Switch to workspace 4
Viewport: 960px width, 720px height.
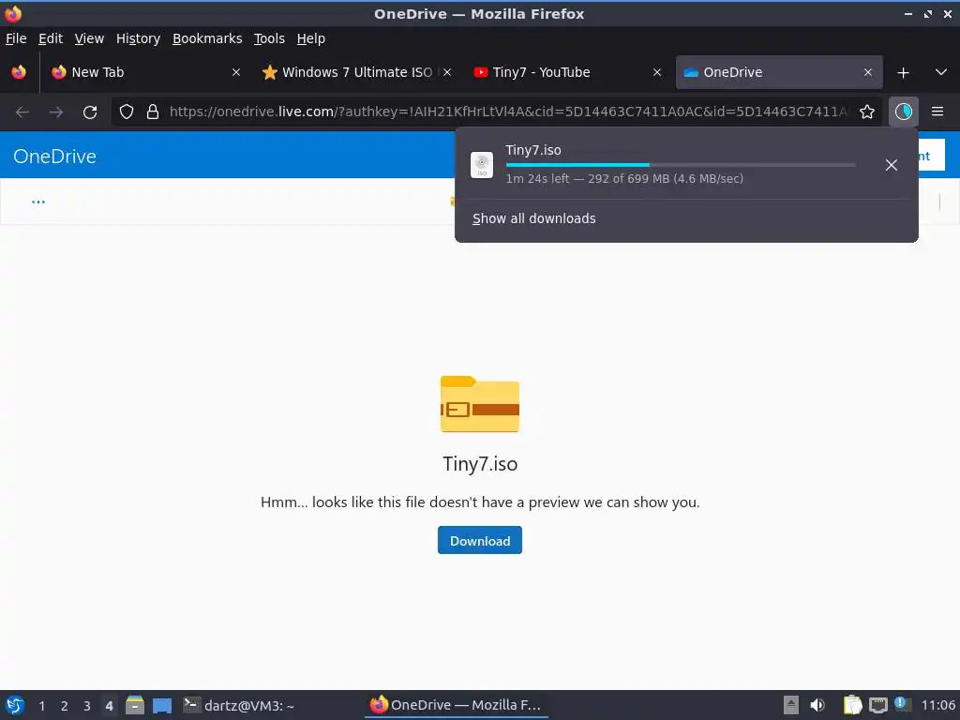click(x=109, y=706)
